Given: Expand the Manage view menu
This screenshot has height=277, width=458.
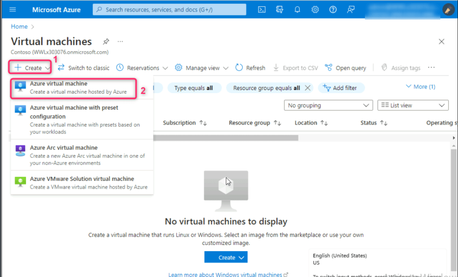Looking at the screenshot, I should click(x=202, y=68).
